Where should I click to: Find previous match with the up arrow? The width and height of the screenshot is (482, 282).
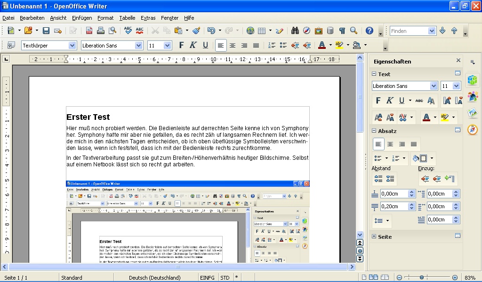(x=454, y=31)
